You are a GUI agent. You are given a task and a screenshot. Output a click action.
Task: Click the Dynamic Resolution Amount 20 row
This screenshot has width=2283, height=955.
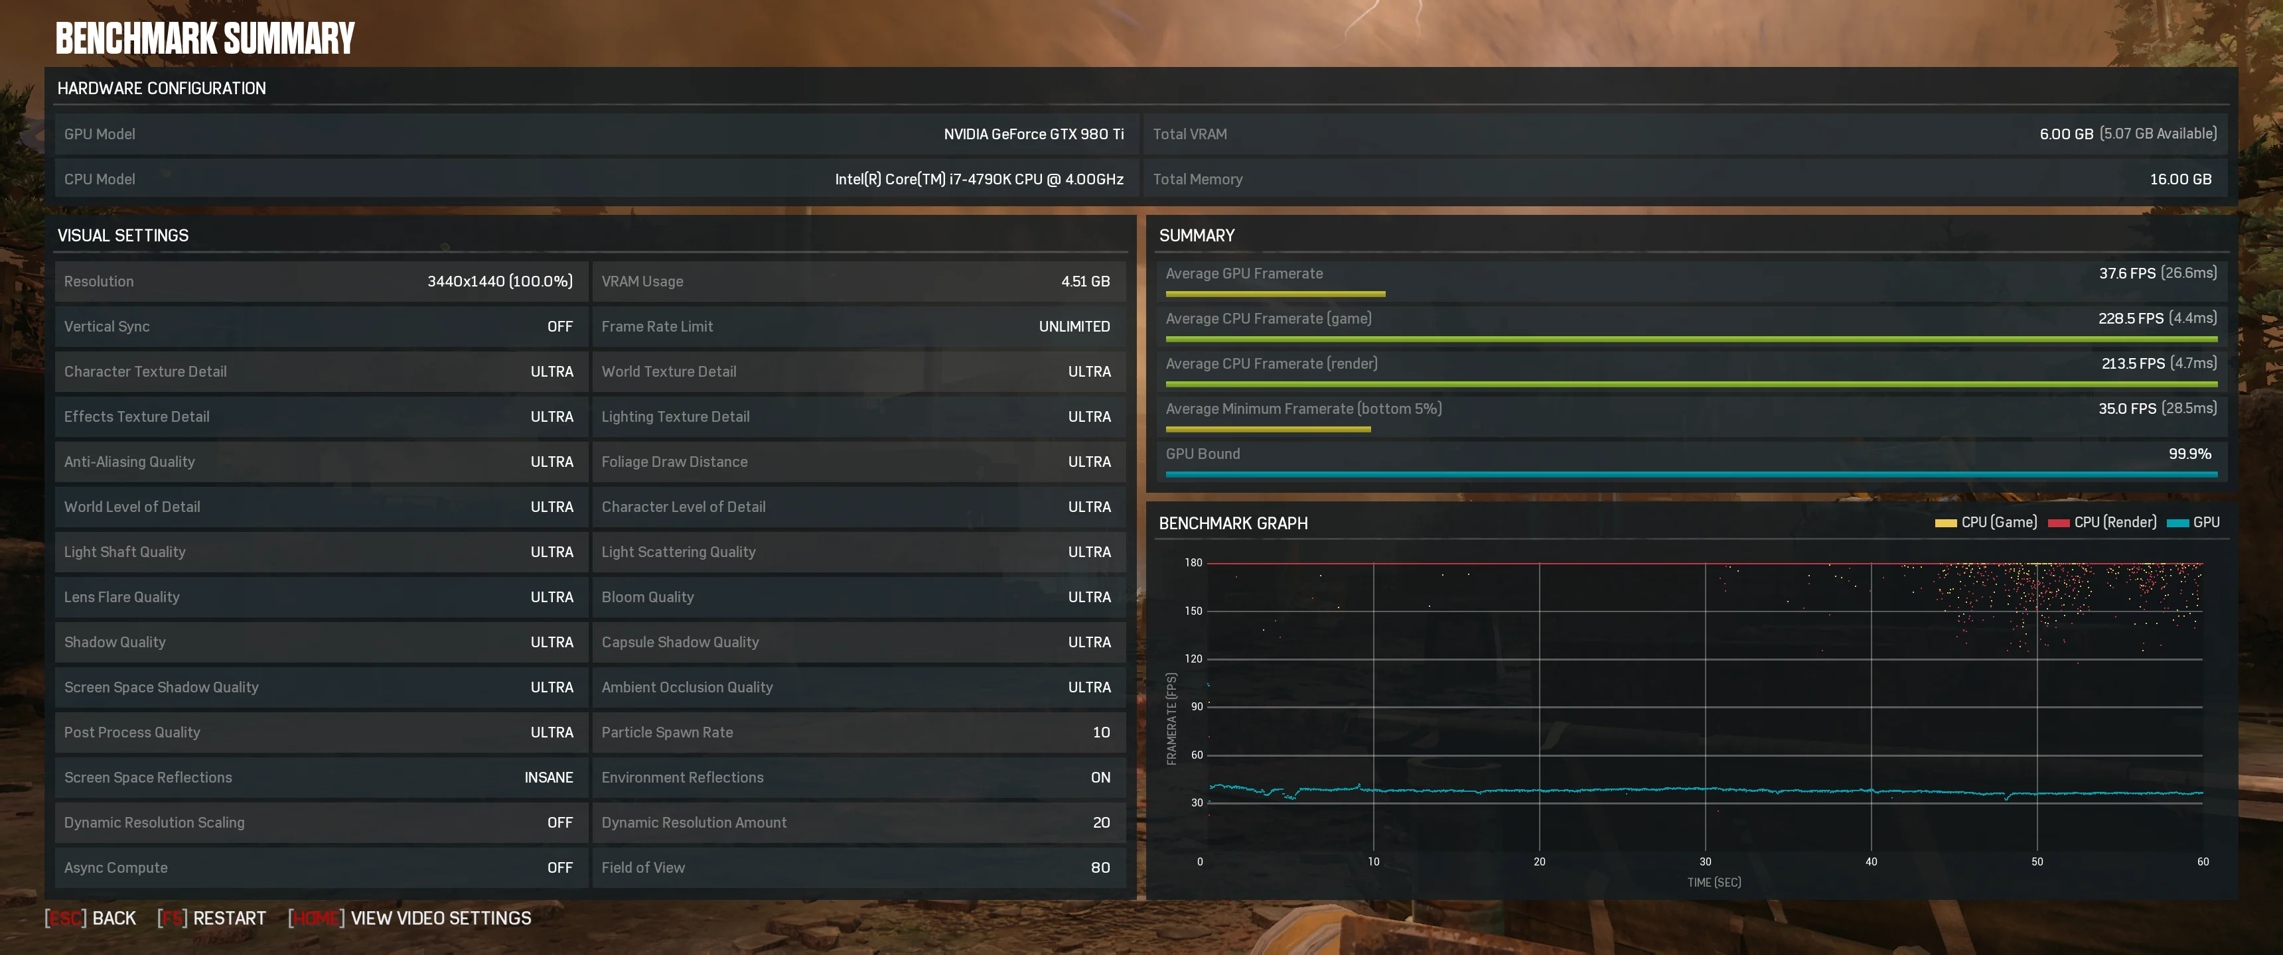[858, 822]
